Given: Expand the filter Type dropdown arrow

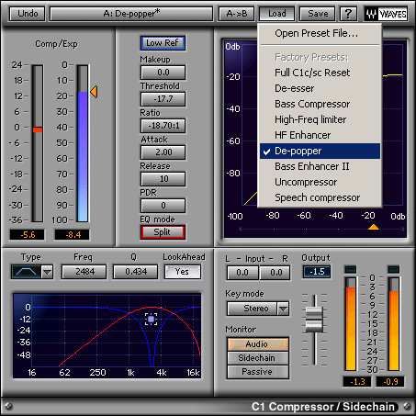Looking at the screenshot, I should pos(47,272).
